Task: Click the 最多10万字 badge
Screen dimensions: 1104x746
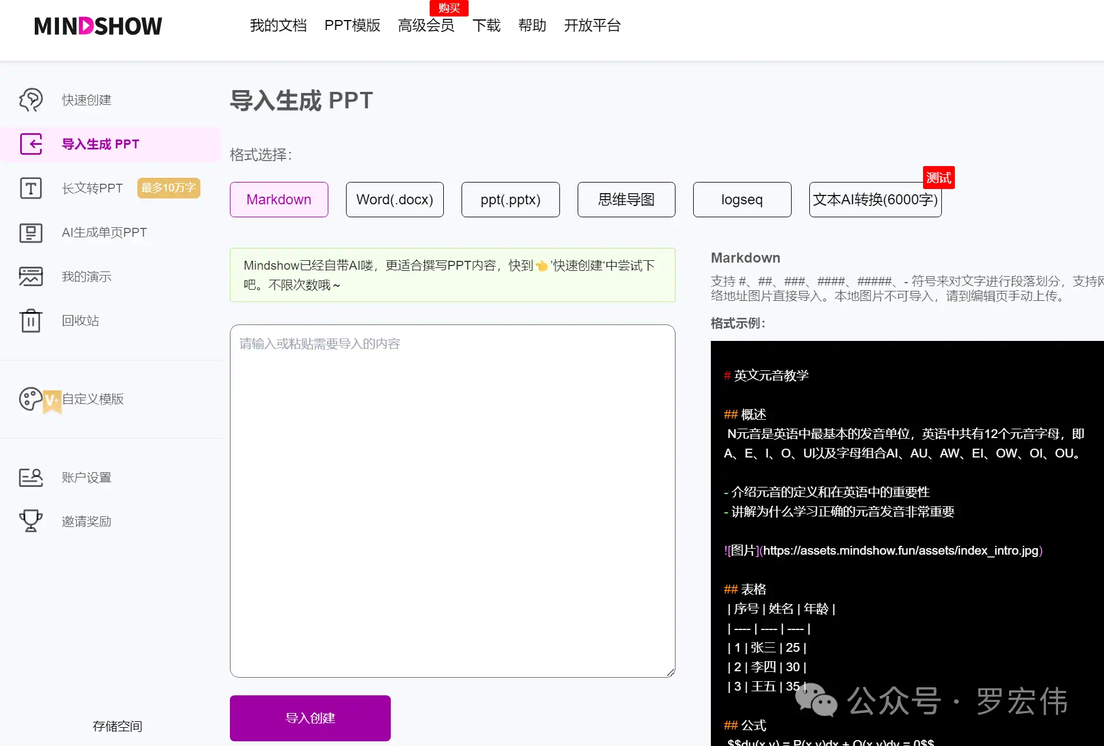Action: (x=169, y=188)
